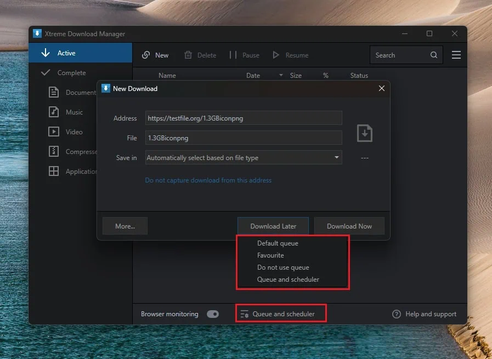Click the search magnifier icon
The height and width of the screenshot is (359, 492).
coord(434,55)
